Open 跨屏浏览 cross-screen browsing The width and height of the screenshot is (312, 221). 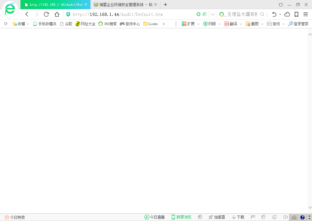pyautogui.click(x=181, y=217)
